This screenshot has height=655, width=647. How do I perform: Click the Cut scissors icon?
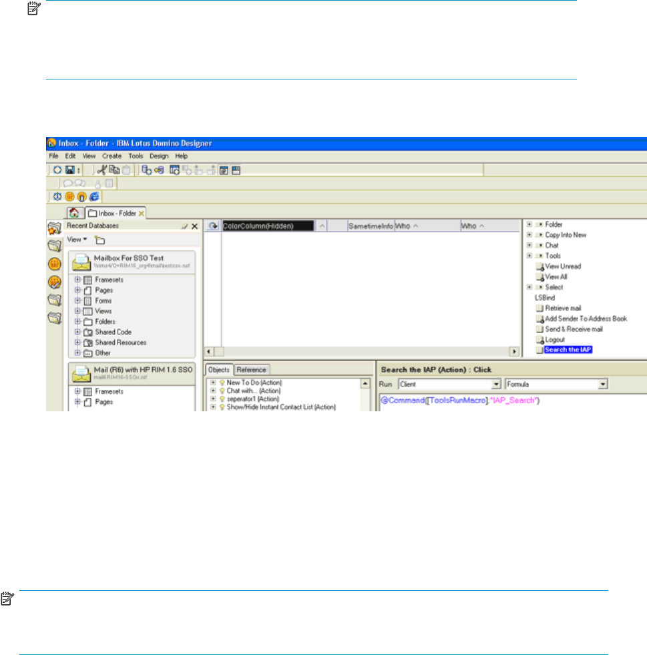coord(101,170)
